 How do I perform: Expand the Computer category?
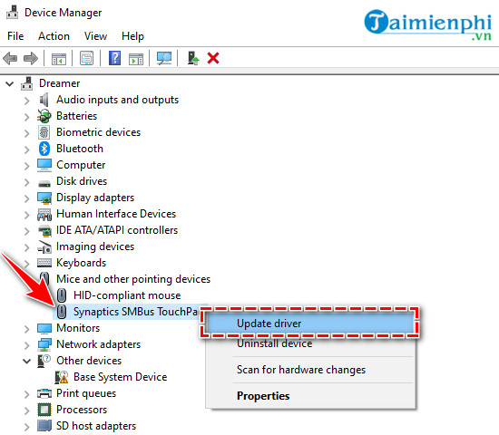pyautogui.click(x=26, y=166)
